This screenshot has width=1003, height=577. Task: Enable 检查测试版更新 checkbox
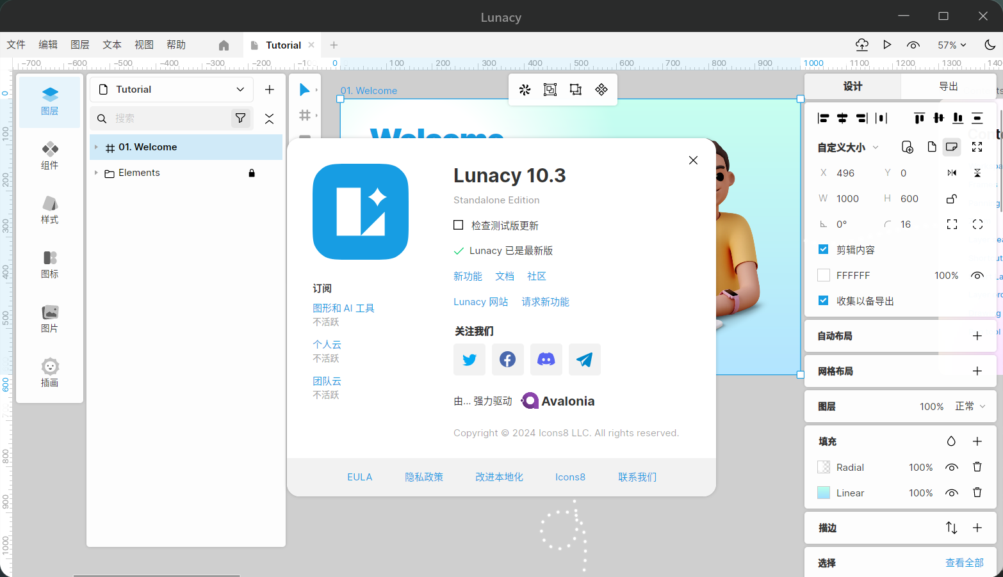tap(459, 225)
